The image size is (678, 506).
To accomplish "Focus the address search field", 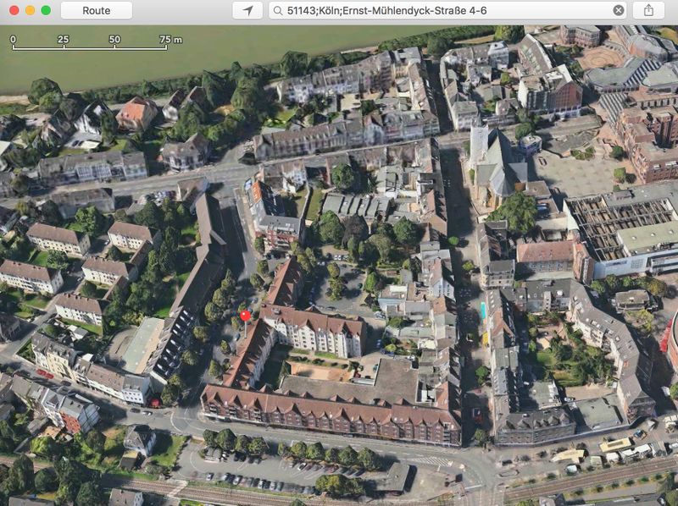I will tap(441, 10).
